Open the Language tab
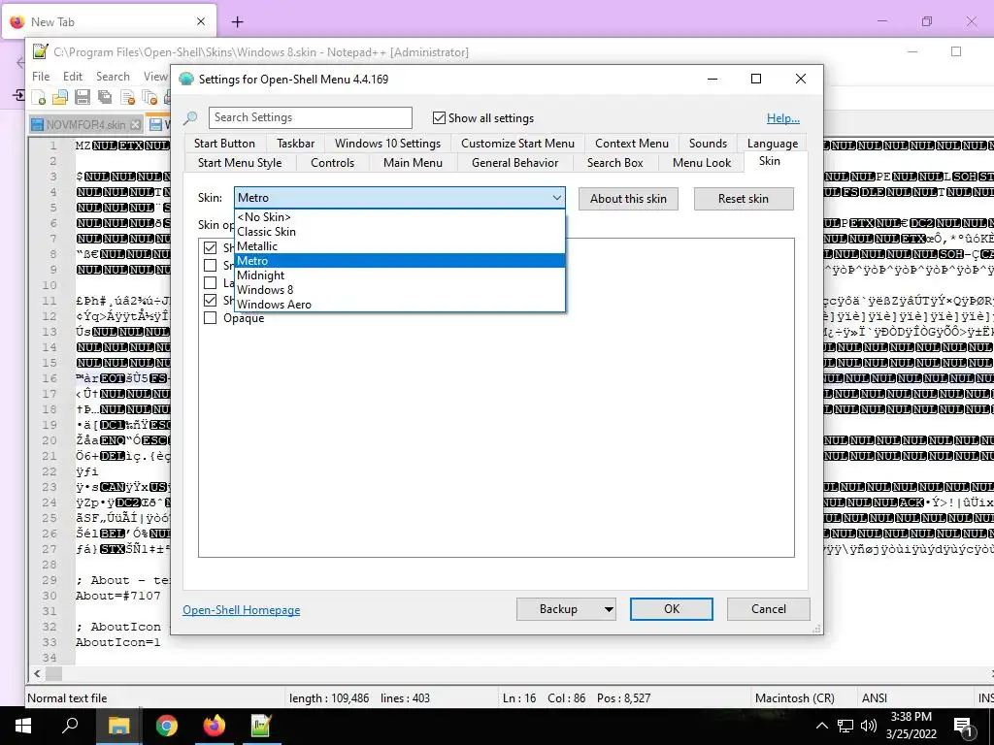 point(772,144)
